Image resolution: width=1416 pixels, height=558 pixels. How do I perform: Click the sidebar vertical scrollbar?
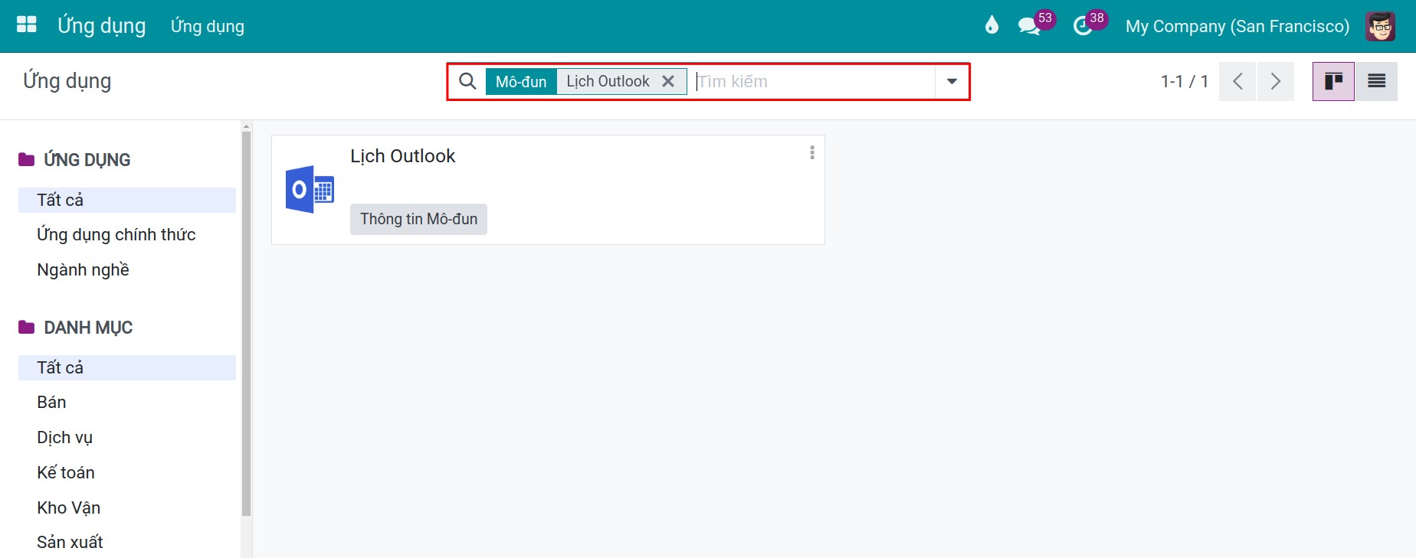coord(246,324)
